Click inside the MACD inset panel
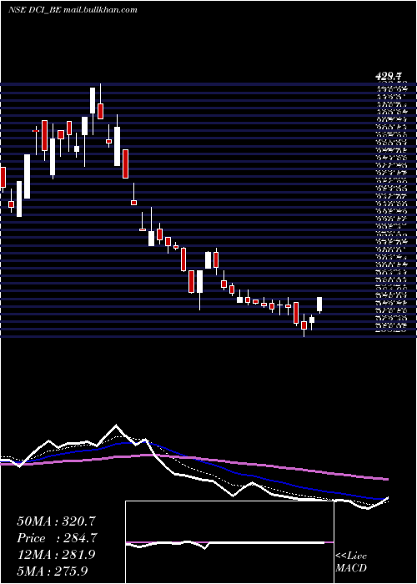417x584 pixels. tap(229, 542)
